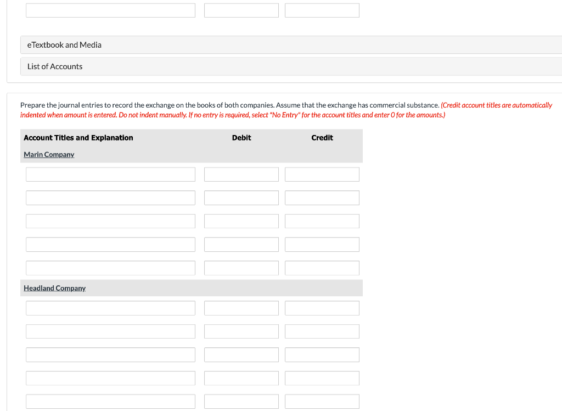
Task: Open the List of Accounts panel
Action: pyautogui.click(x=54, y=66)
